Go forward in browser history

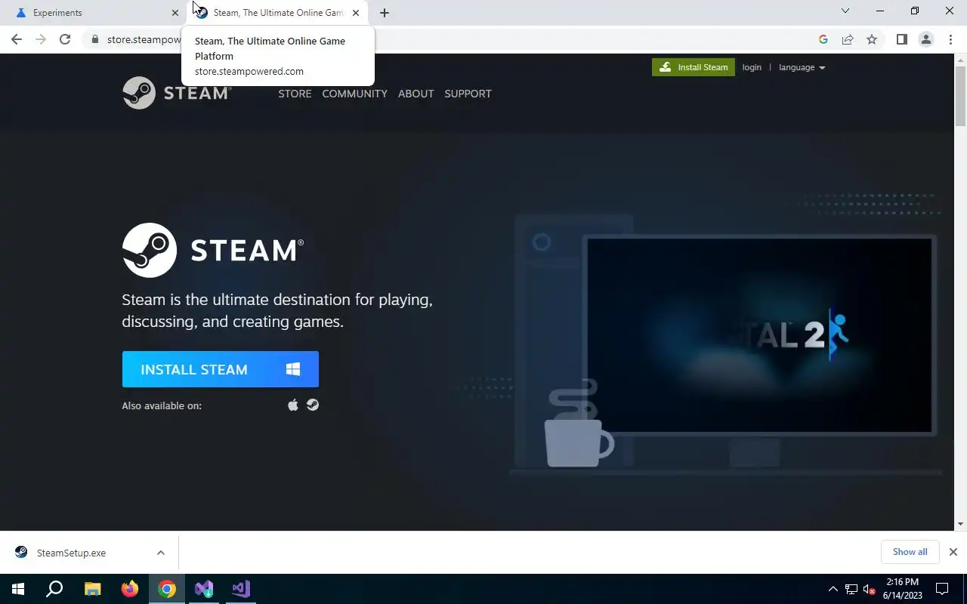pos(41,39)
